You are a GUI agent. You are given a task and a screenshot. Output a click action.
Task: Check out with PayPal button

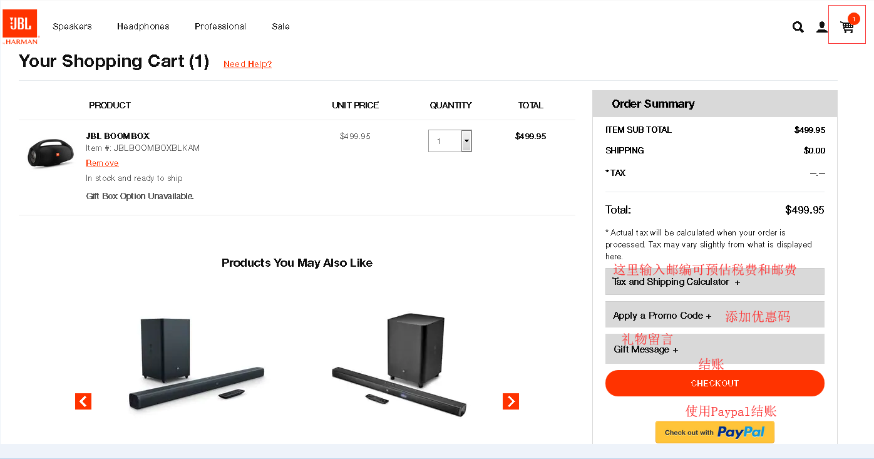click(x=714, y=432)
